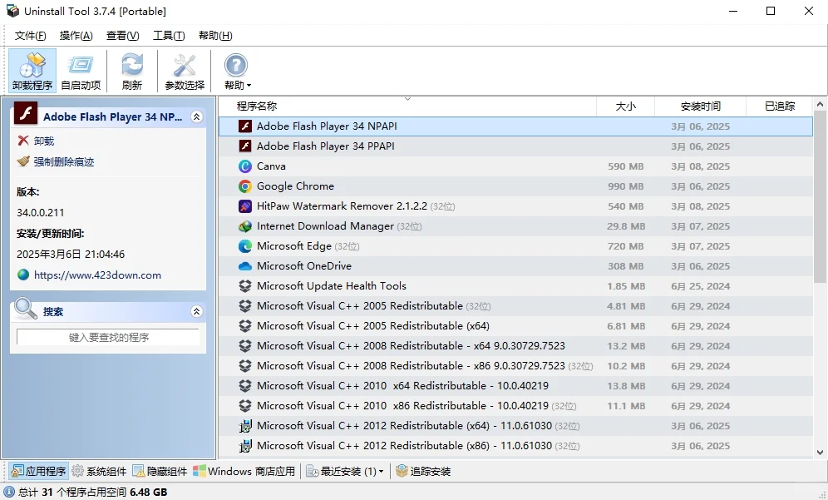Click the red X uninstall icon in side panel
The width and height of the screenshot is (828, 500).
tap(23, 141)
